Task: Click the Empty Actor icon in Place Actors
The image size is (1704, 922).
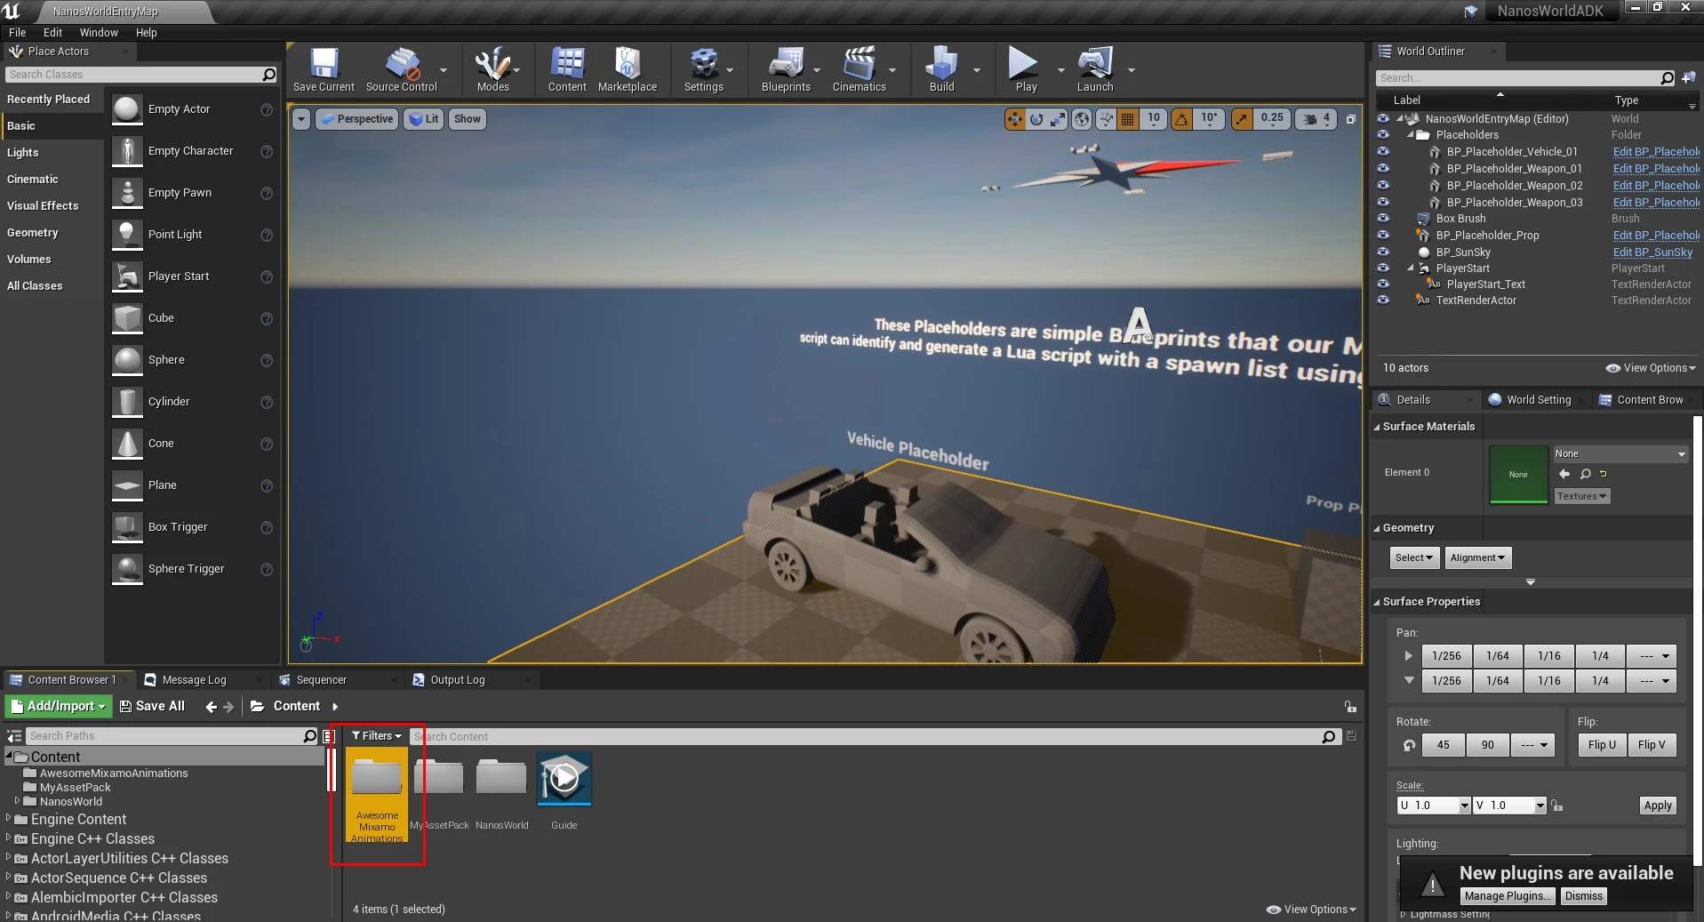Action: [x=127, y=109]
